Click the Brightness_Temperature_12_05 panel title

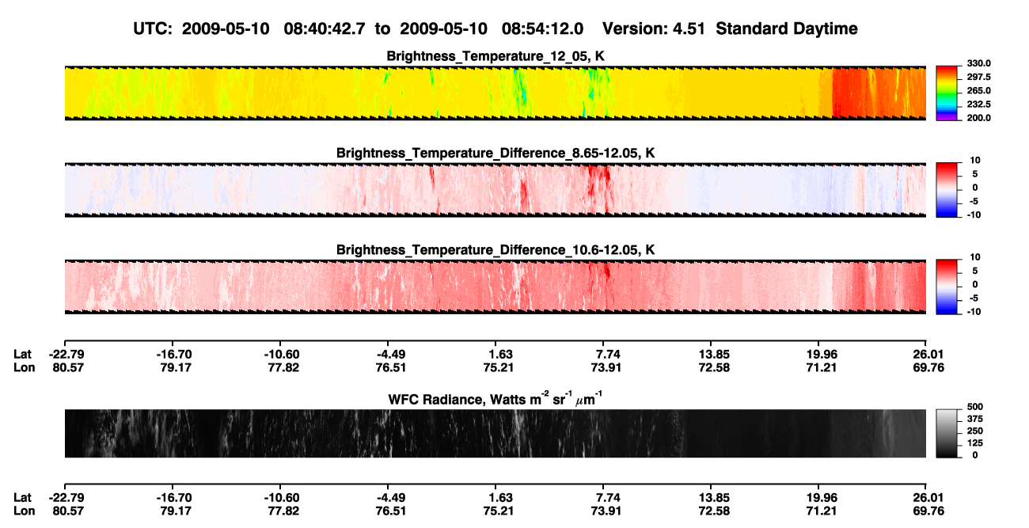(496, 56)
